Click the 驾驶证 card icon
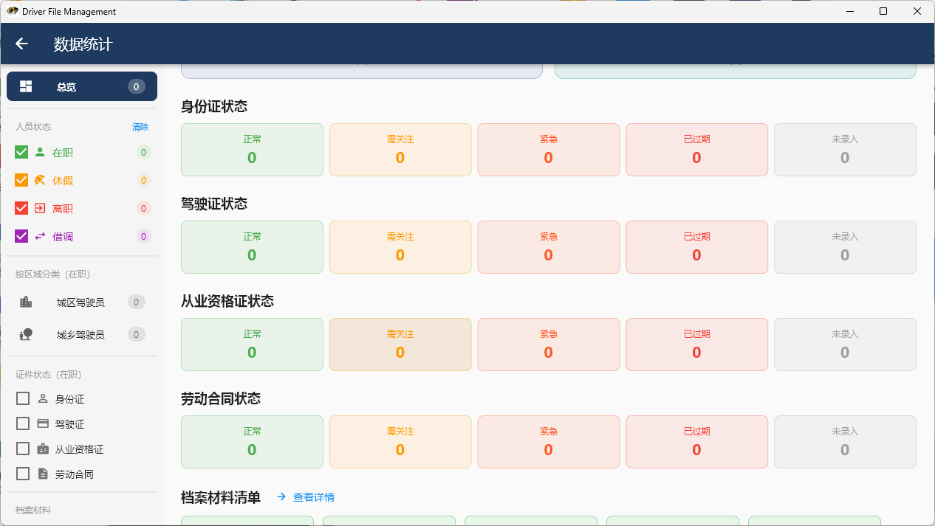 click(x=43, y=424)
